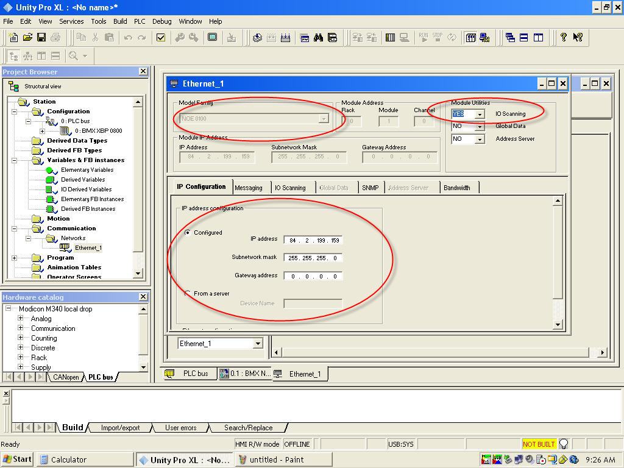This screenshot has width=624, height=468.
Task: Click the Cut scissors icon
Action: pos(95,37)
